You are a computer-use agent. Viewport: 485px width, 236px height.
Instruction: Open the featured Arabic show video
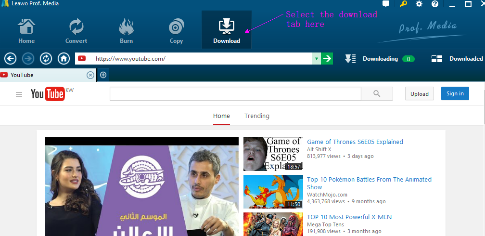142,186
